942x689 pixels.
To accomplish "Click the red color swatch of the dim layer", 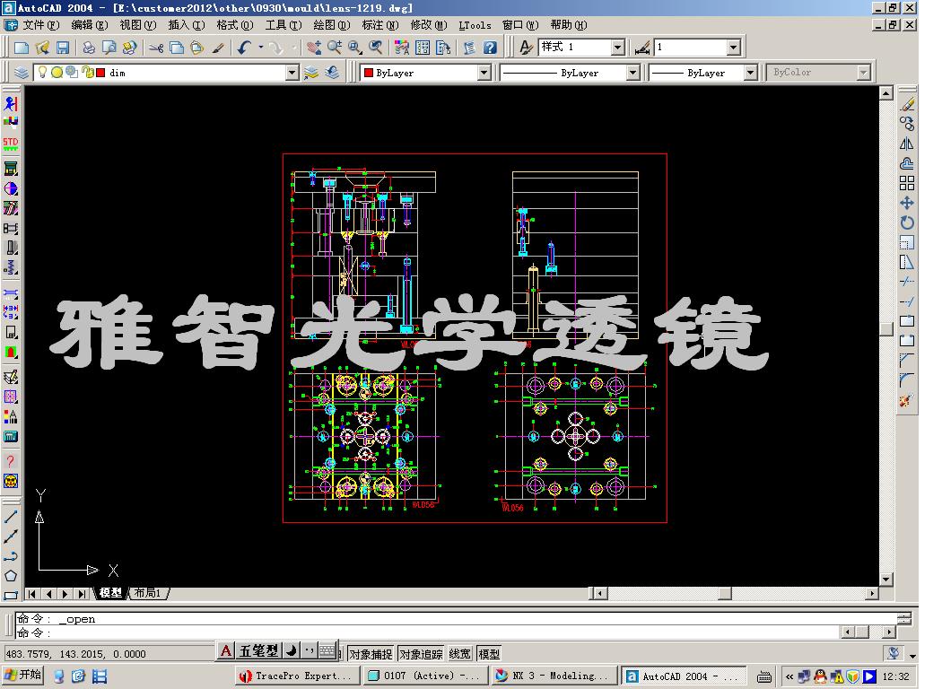I will (x=101, y=73).
